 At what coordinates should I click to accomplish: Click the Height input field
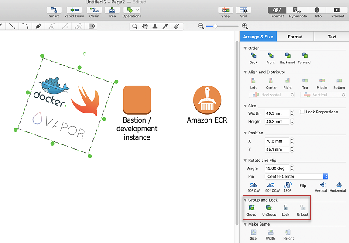click(x=277, y=121)
